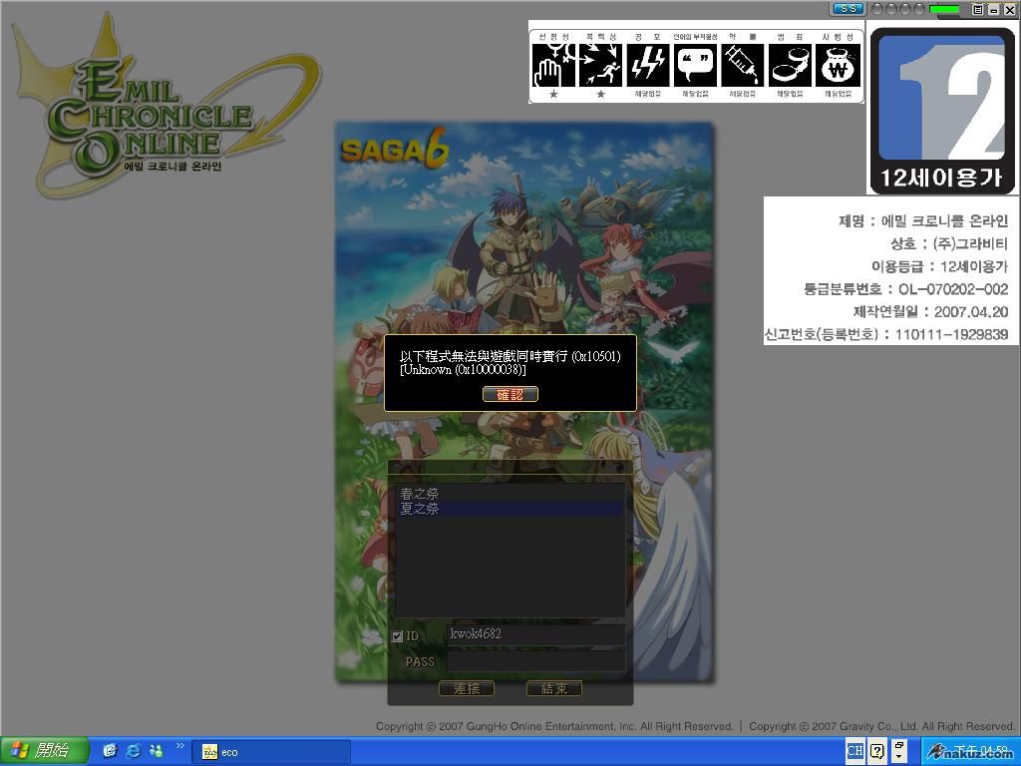The width and height of the screenshot is (1021, 766).
Task: Click the SAGA6 logo on the artwork
Action: click(x=395, y=150)
